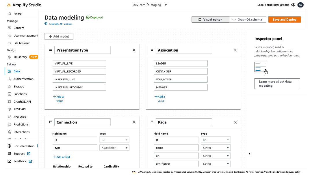The image size is (312, 175).
Task: Click the Save and Deploy button
Action: click(x=284, y=20)
